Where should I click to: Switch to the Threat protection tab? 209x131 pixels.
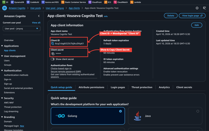[142, 87]
